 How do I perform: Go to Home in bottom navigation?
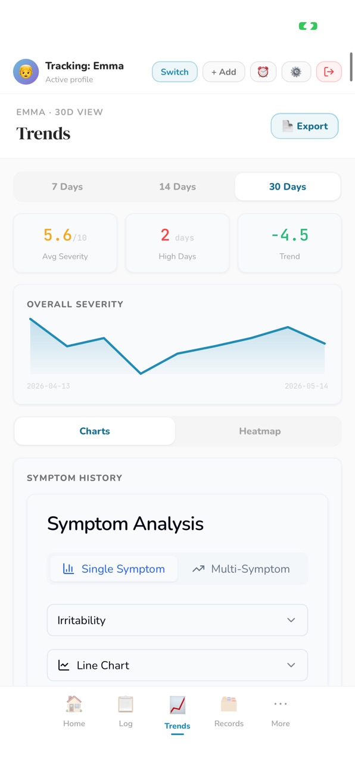[x=74, y=712]
